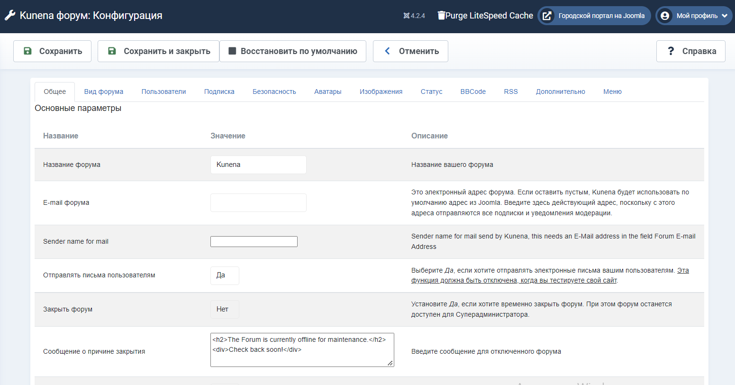This screenshot has height=385, width=735.
Task: Open the BBCode tab
Action: coord(473,92)
